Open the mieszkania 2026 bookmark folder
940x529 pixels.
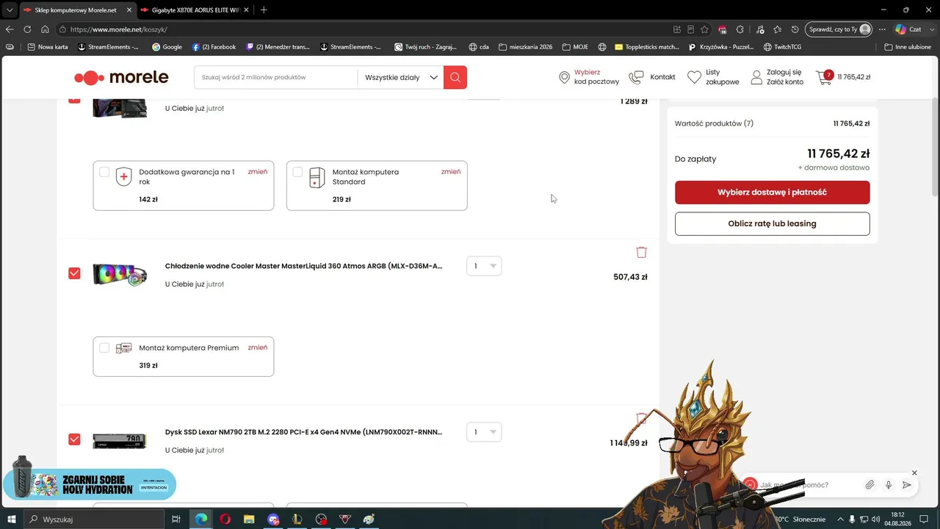pyautogui.click(x=525, y=47)
